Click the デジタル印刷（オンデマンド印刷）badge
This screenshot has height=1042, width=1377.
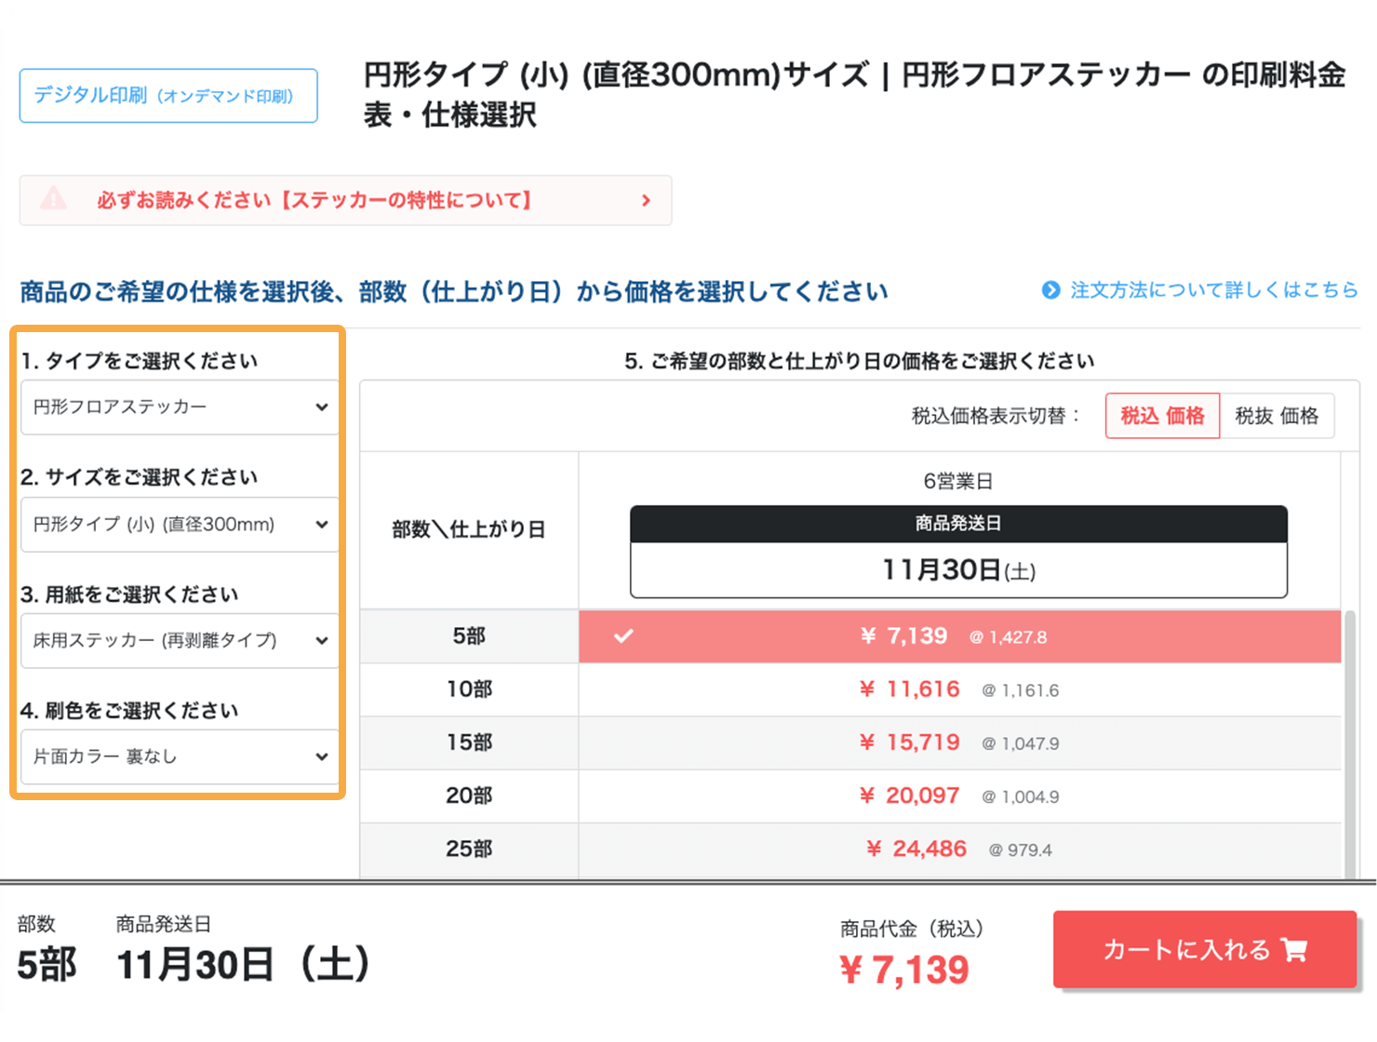(167, 95)
